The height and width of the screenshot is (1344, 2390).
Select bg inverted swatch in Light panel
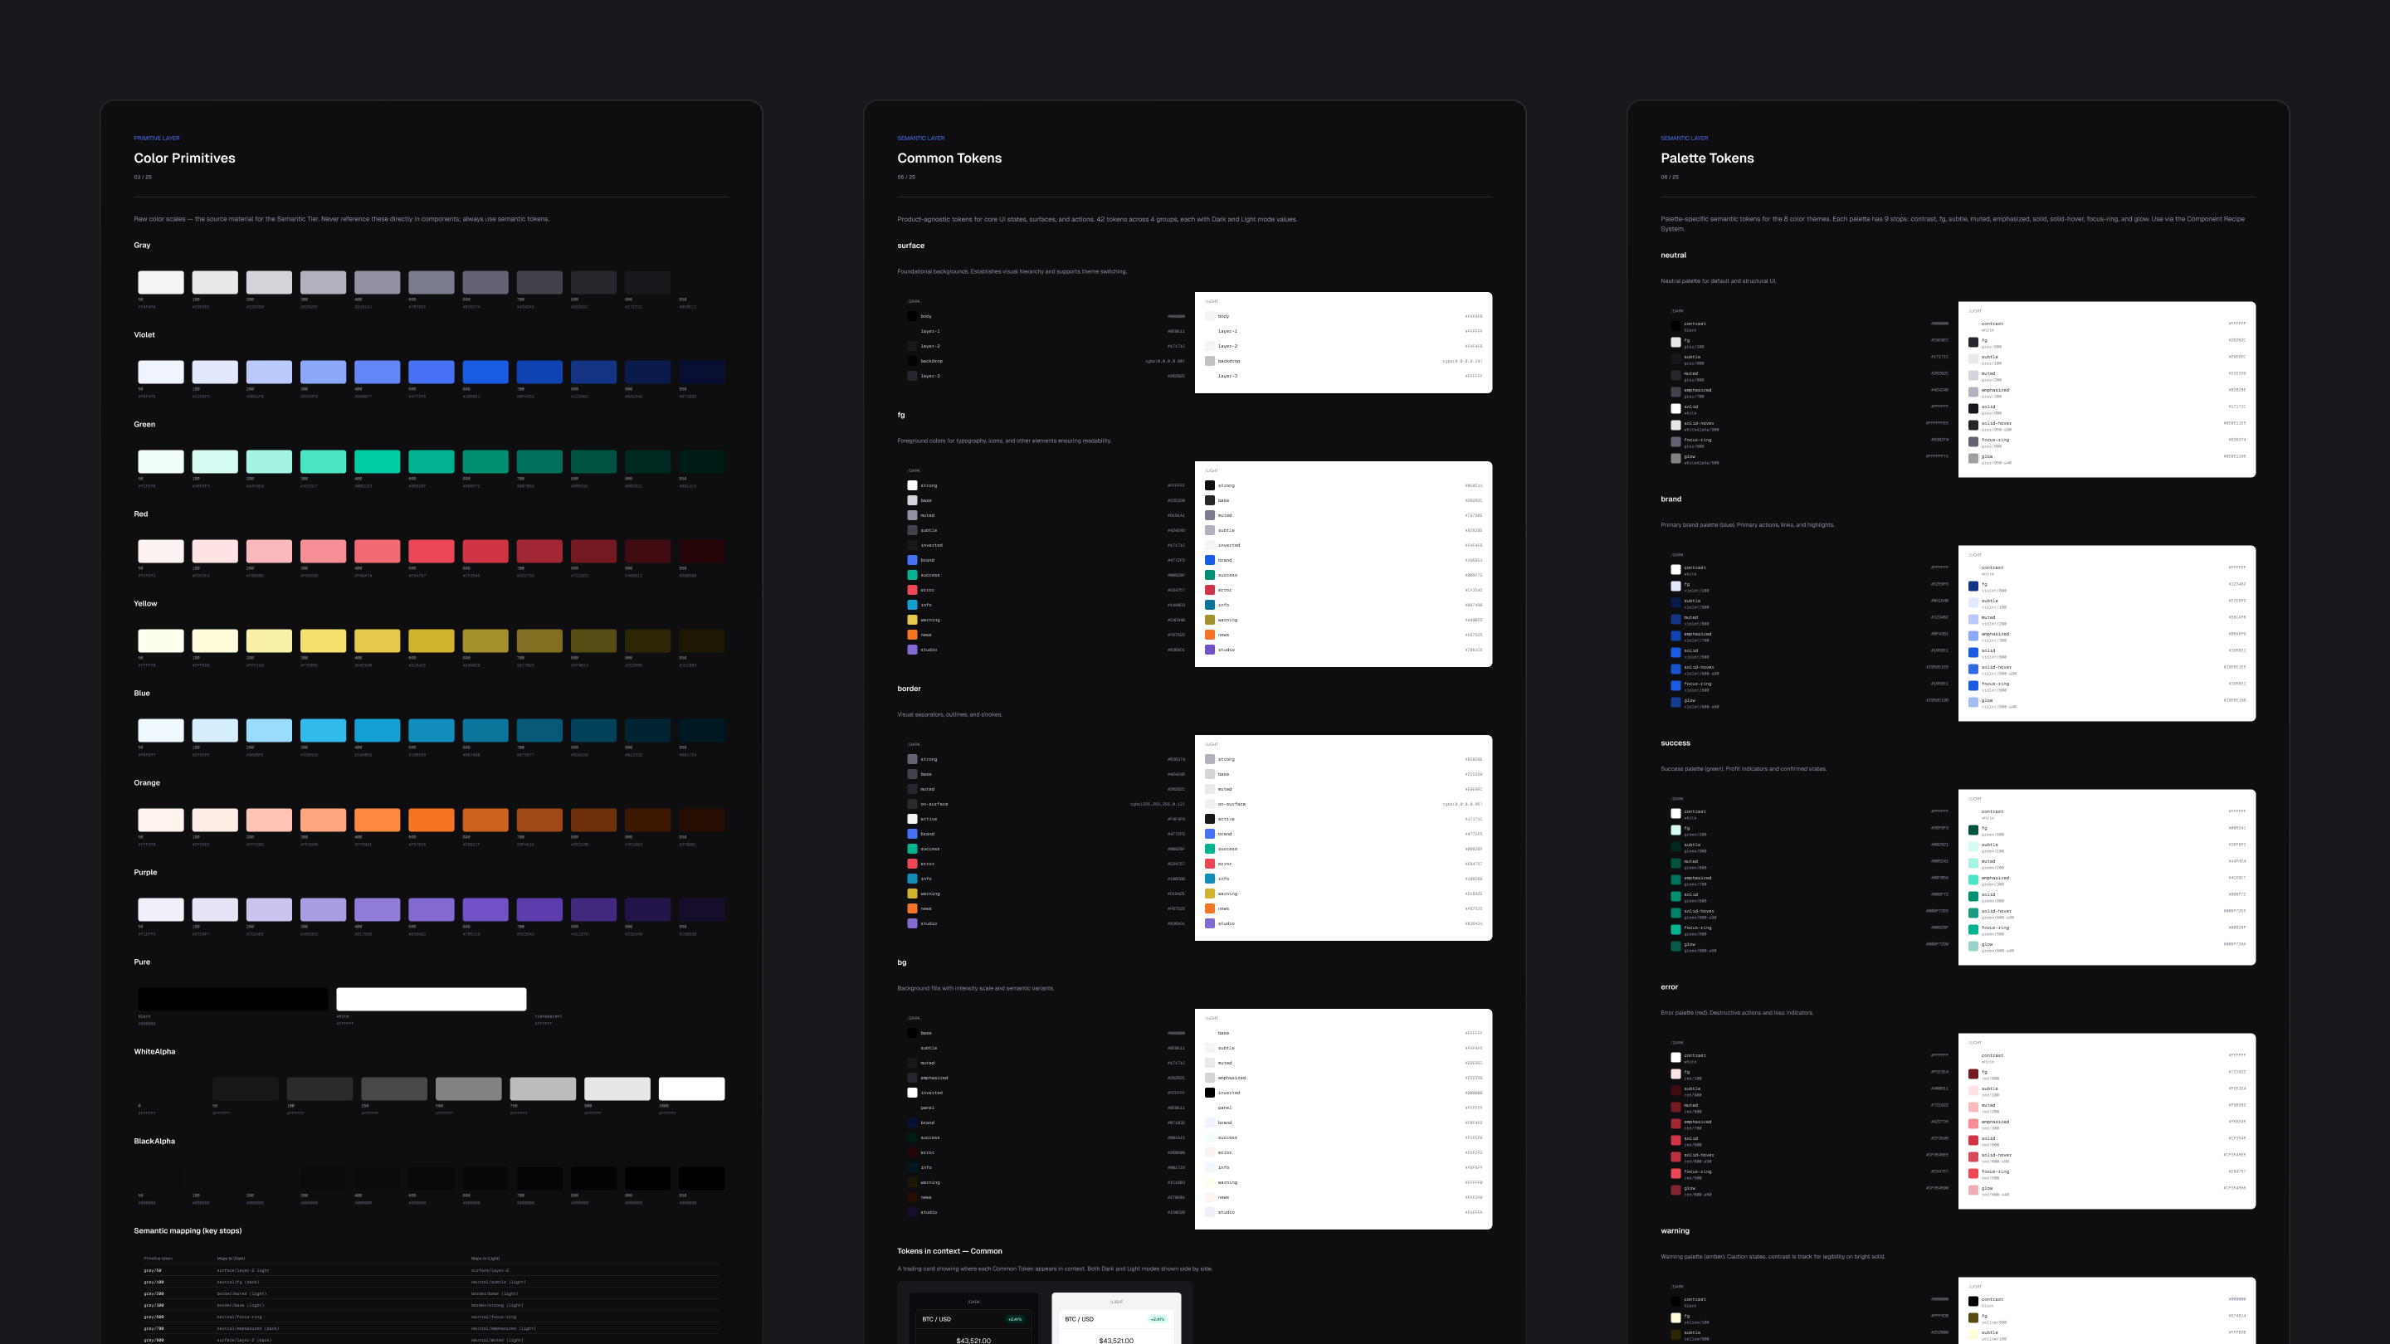point(1210,1093)
